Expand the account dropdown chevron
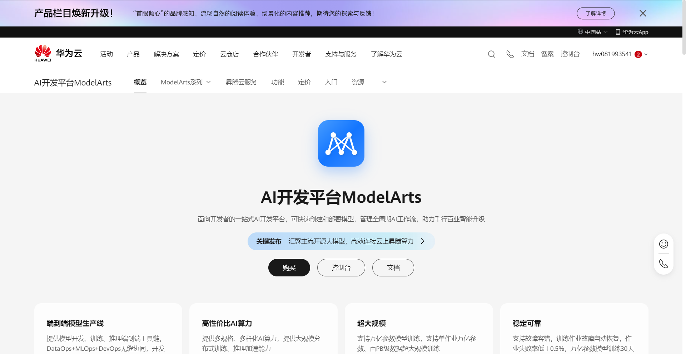 (646, 54)
